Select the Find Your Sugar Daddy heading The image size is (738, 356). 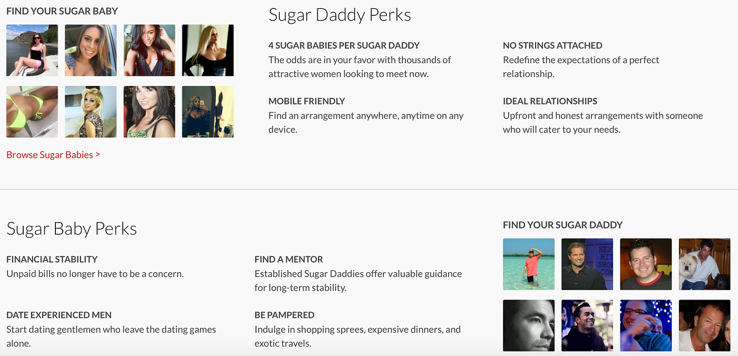[x=562, y=225]
